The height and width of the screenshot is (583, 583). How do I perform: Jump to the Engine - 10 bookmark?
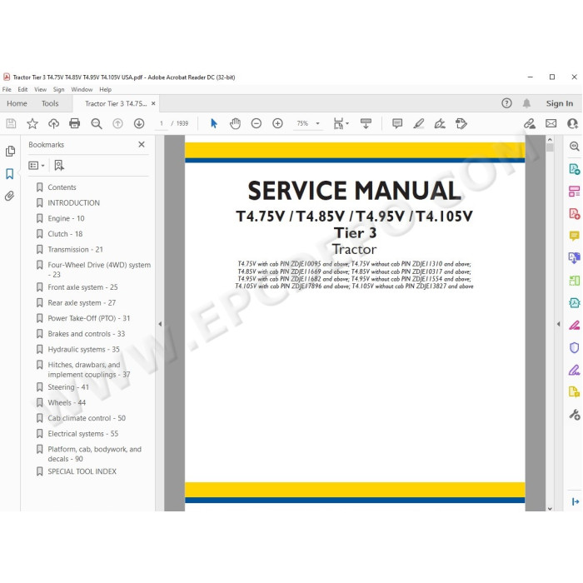pos(66,218)
